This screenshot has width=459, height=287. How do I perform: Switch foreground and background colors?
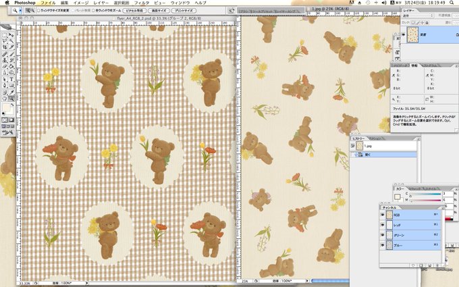tap(12, 104)
